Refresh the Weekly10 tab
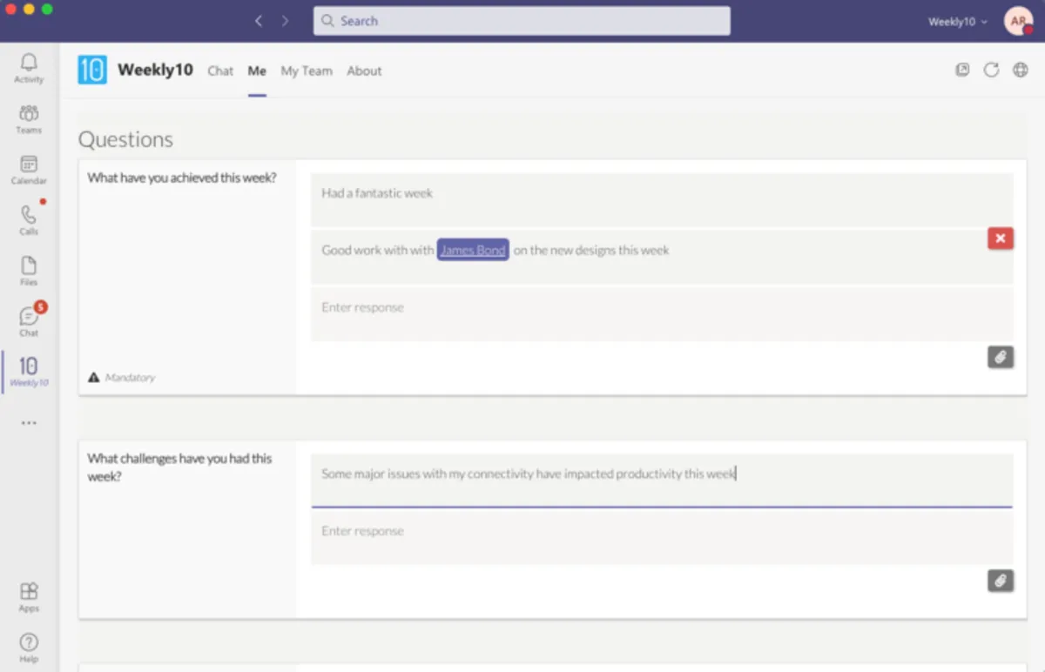Screen dimensions: 1045x672 point(991,70)
